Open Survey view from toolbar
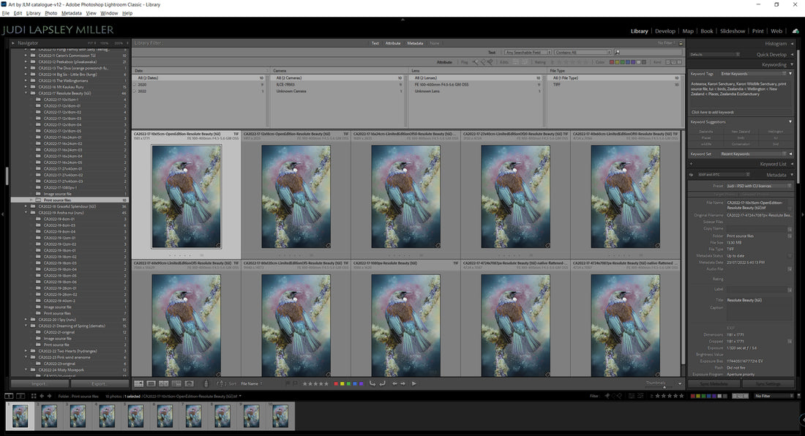 click(176, 383)
